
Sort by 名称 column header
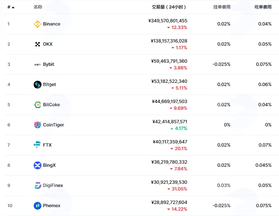click(38, 7)
